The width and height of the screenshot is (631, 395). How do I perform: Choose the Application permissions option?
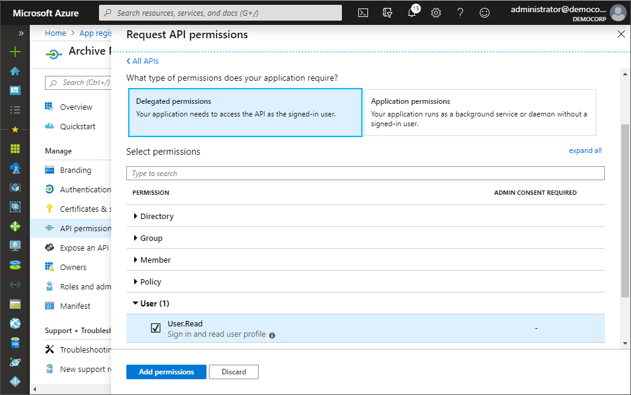tap(480, 112)
